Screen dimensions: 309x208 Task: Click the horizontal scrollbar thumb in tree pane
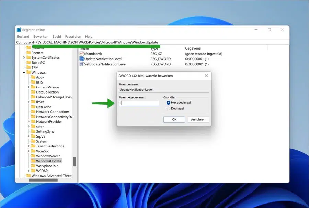[x=43, y=180]
